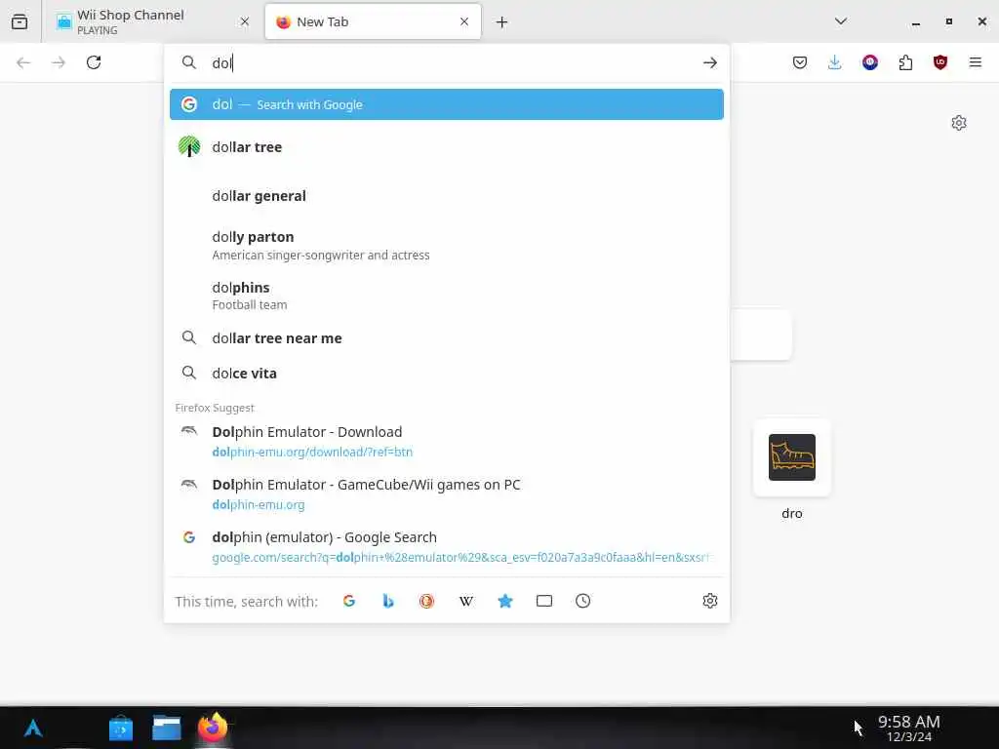Close the New Tab tab

coord(464,21)
